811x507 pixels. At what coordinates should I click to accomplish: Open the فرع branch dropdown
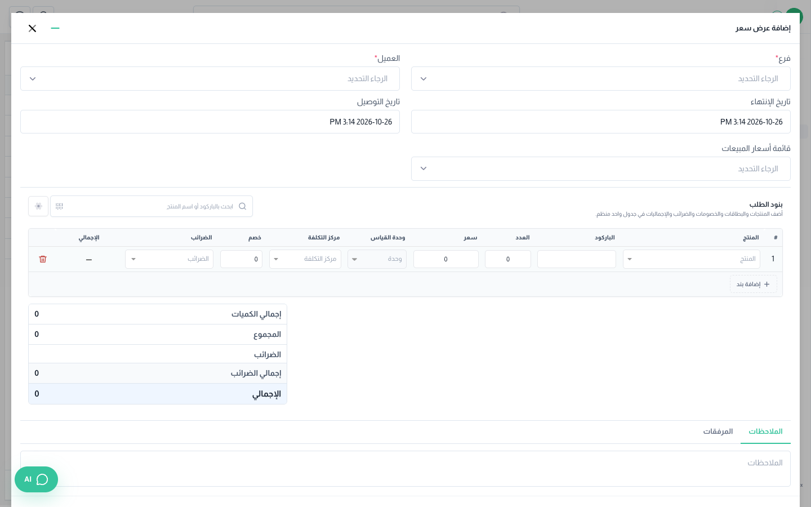pos(600,79)
